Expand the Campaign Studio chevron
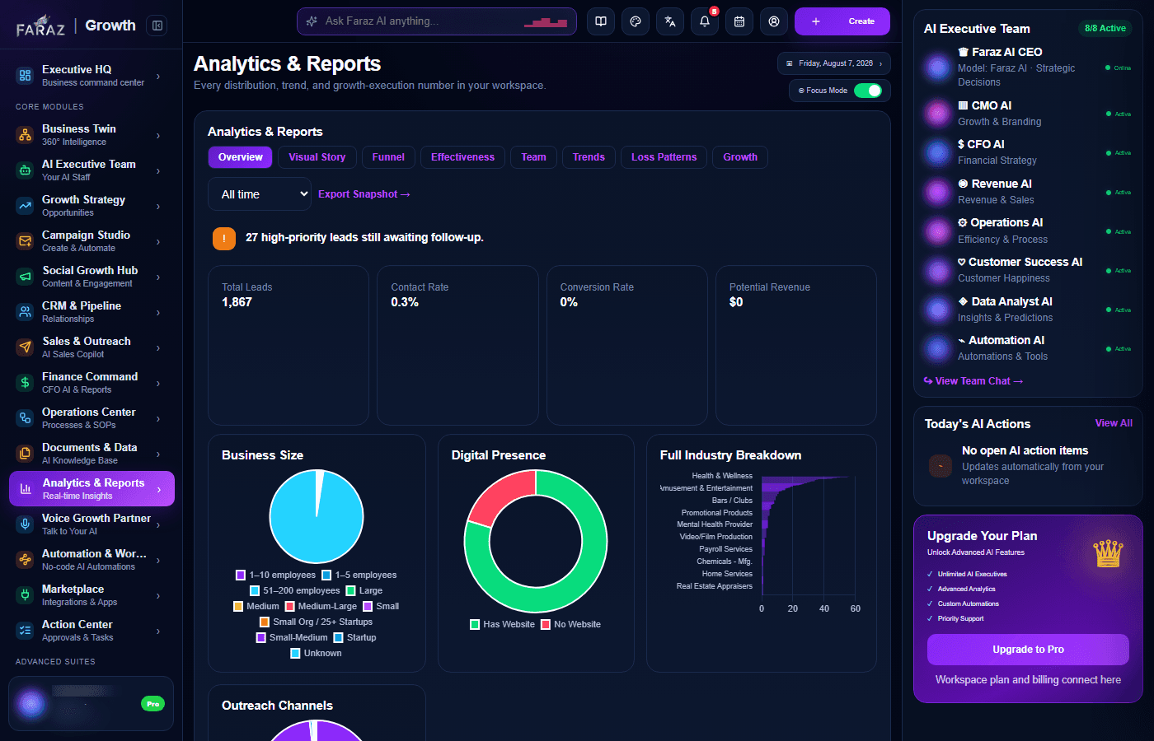Image resolution: width=1154 pixels, height=741 pixels. coord(158,241)
